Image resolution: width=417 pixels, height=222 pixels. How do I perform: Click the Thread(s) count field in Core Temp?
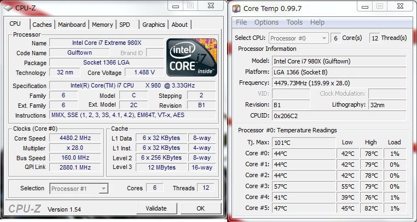(375, 38)
